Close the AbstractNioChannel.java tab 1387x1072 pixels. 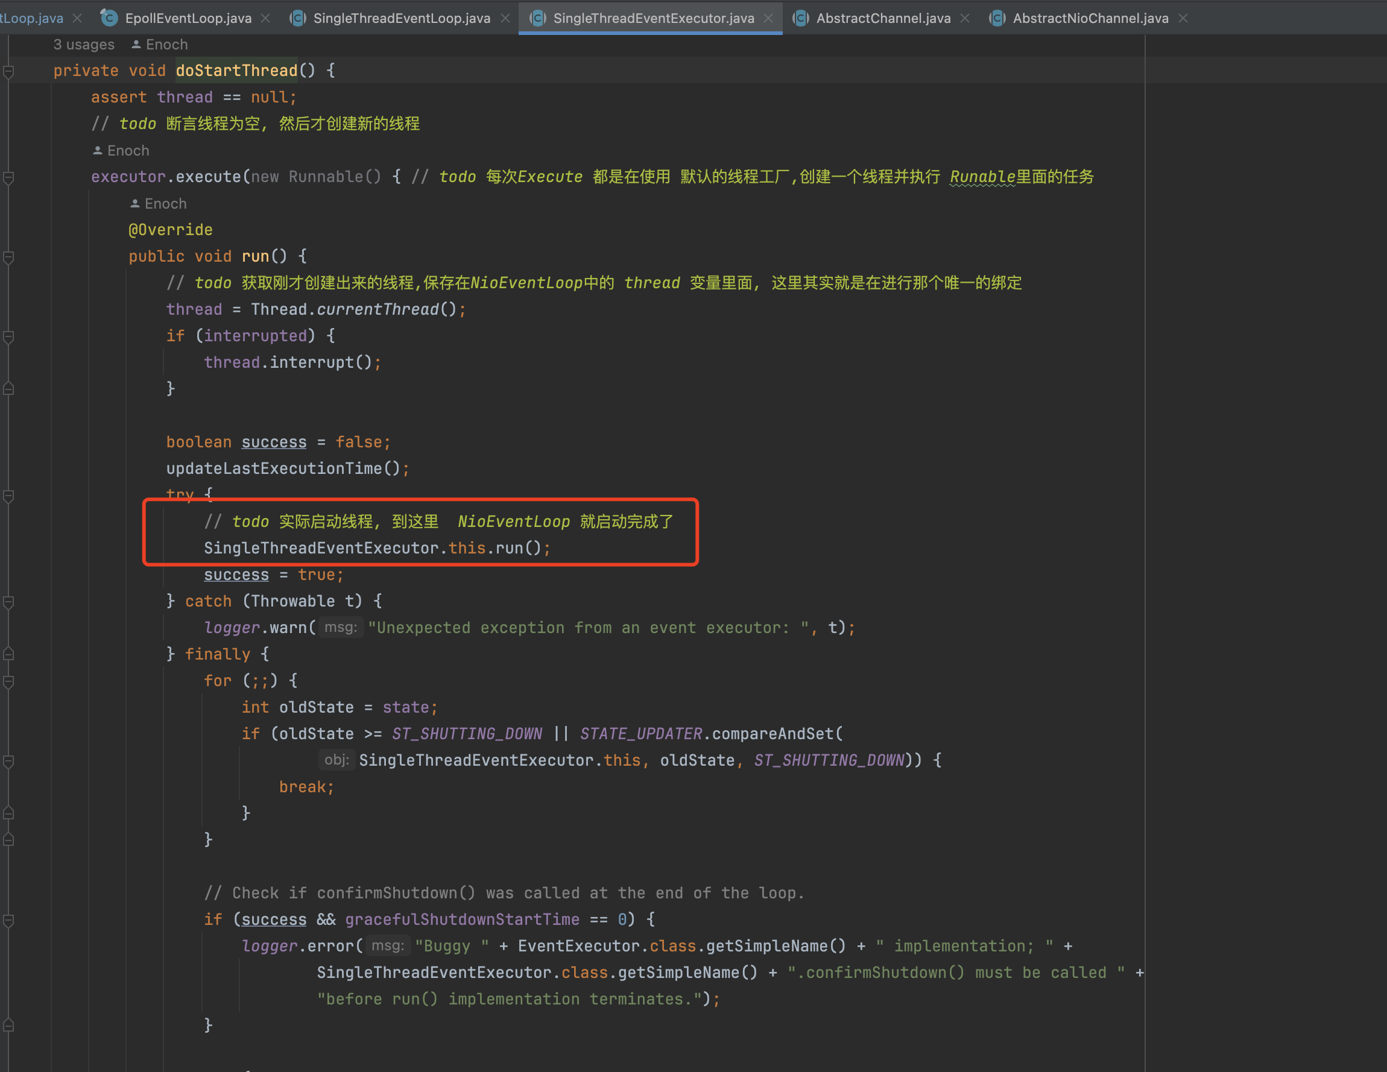point(1183,19)
